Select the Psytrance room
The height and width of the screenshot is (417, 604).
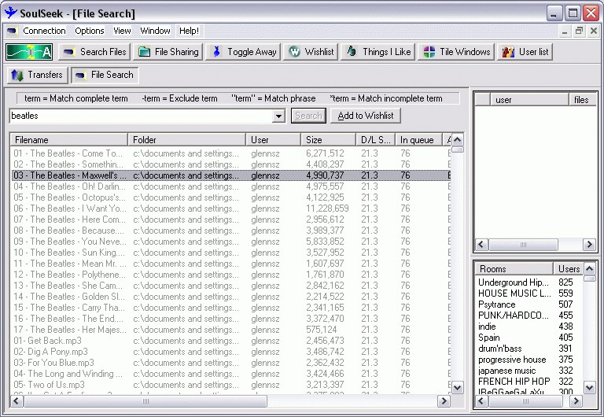(497, 304)
